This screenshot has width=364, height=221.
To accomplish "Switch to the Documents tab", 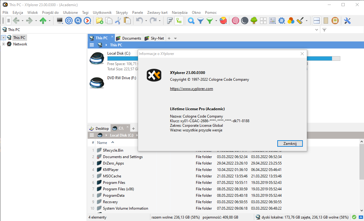I will pos(129,38).
